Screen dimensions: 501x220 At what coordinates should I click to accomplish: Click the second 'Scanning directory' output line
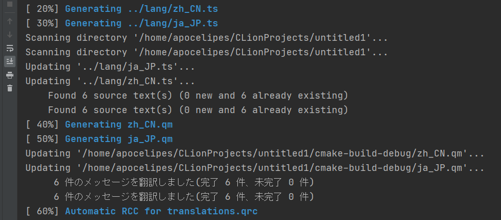(206, 52)
